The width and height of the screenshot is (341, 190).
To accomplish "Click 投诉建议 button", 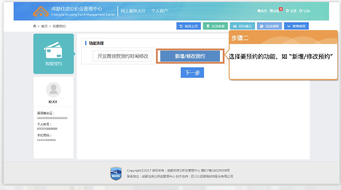I will pos(242,26).
